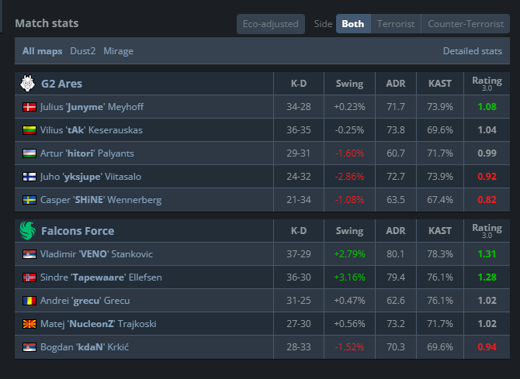Select the Terrorist side filter
Screen dimensions: 520x379
396,24
